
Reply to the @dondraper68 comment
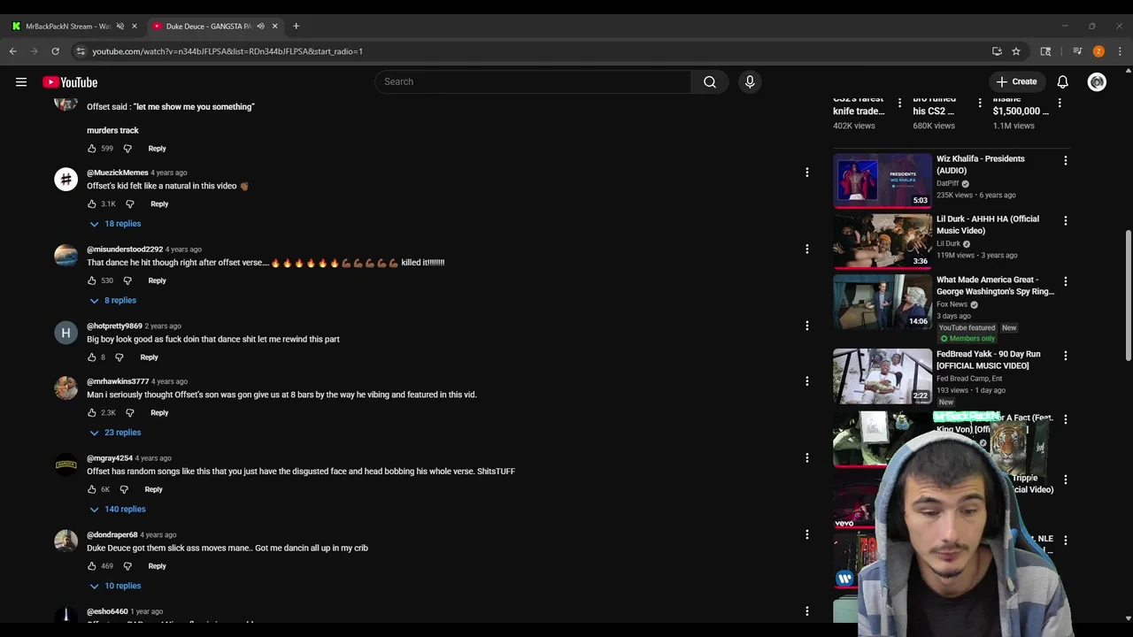(157, 566)
